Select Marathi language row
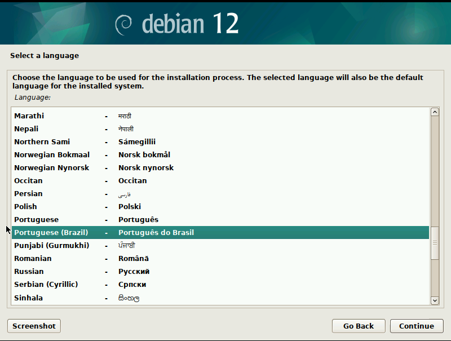The width and height of the screenshot is (451, 341). point(220,116)
